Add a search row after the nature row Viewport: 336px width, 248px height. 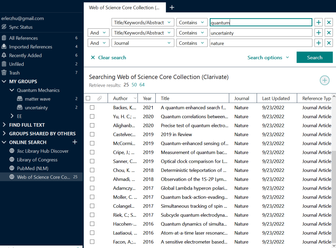pos(319,43)
